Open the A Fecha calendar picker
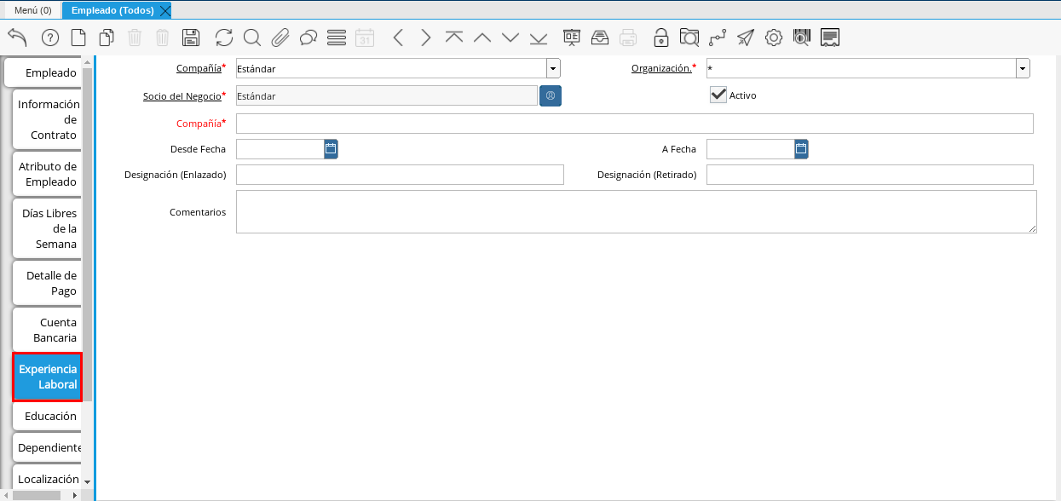The image size is (1061, 501). click(802, 149)
